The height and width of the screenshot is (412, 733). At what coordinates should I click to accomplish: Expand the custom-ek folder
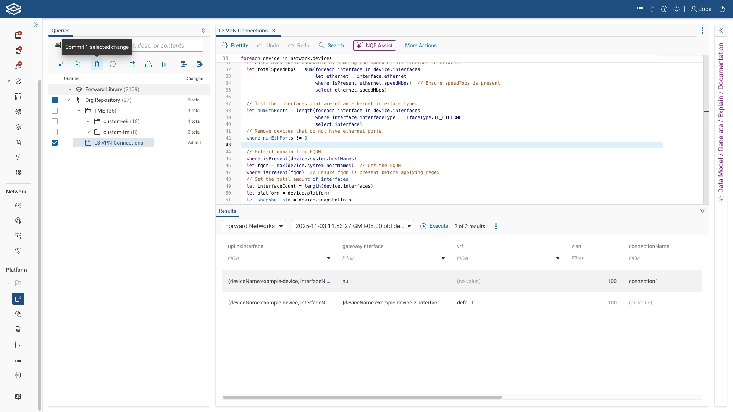coord(88,121)
